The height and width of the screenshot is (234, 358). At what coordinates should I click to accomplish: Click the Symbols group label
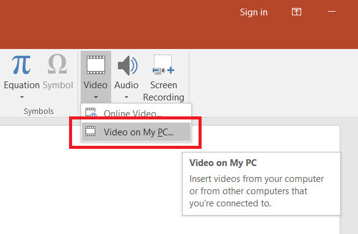click(38, 111)
